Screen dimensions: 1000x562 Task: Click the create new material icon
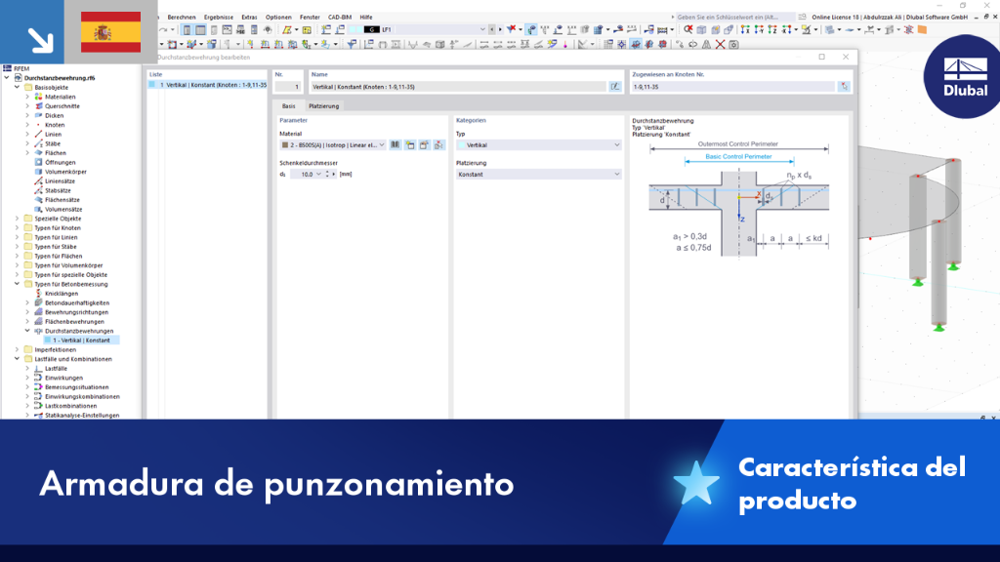[410, 145]
